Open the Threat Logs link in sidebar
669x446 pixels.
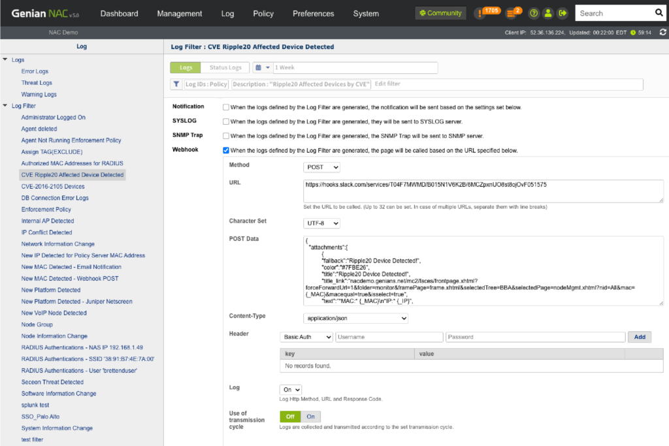37,83
